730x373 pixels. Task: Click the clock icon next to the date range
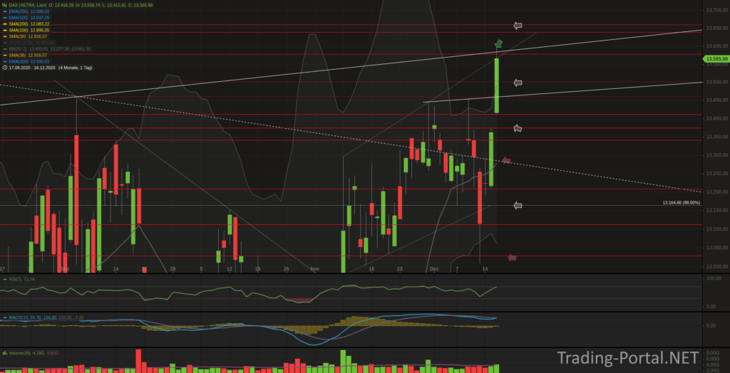point(5,68)
